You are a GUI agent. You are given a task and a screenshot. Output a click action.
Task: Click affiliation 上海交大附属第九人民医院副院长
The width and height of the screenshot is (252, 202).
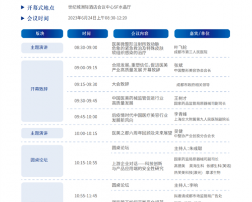pyautogui.click(x=202, y=119)
